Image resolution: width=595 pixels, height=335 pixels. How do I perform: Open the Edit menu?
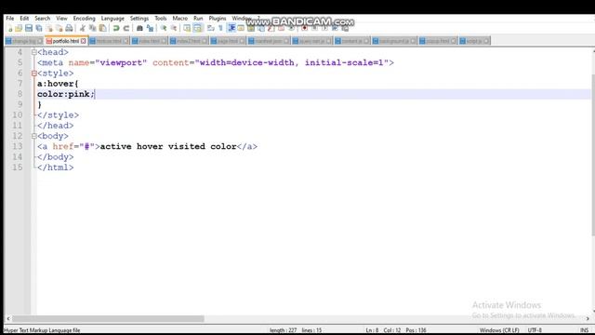pos(24,19)
